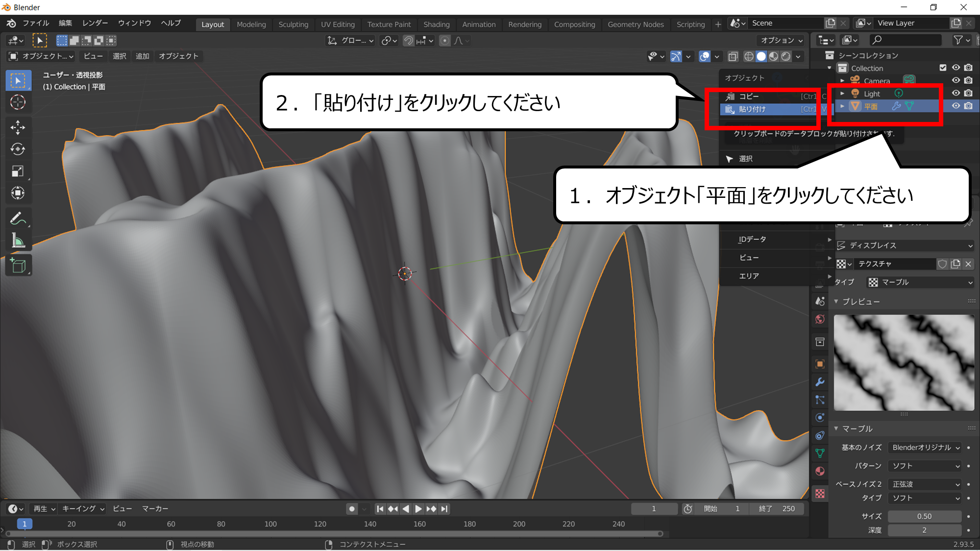Viewport: 980px width, 551px height.
Task: Hide 平面 object in viewport
Action: 956,106
